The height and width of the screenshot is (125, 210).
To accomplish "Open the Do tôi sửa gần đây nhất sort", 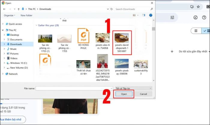I will [193, 51].
